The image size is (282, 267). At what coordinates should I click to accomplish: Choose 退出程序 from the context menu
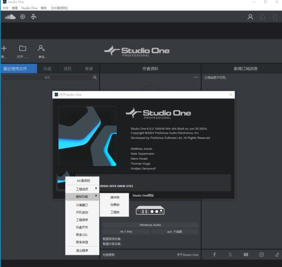pyautogui.click(x=82, y=250)
